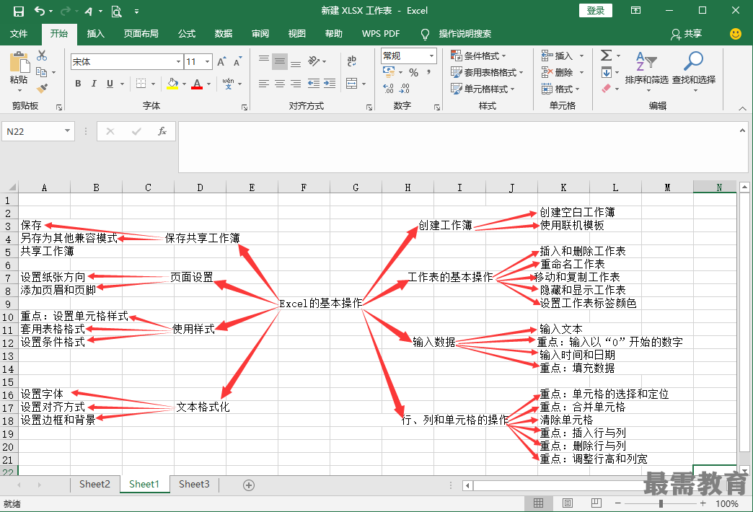The width and height of the screenshot is (753, 512).
Task: Click the Increase Indent icon
Action: click(x=330, y=84)
